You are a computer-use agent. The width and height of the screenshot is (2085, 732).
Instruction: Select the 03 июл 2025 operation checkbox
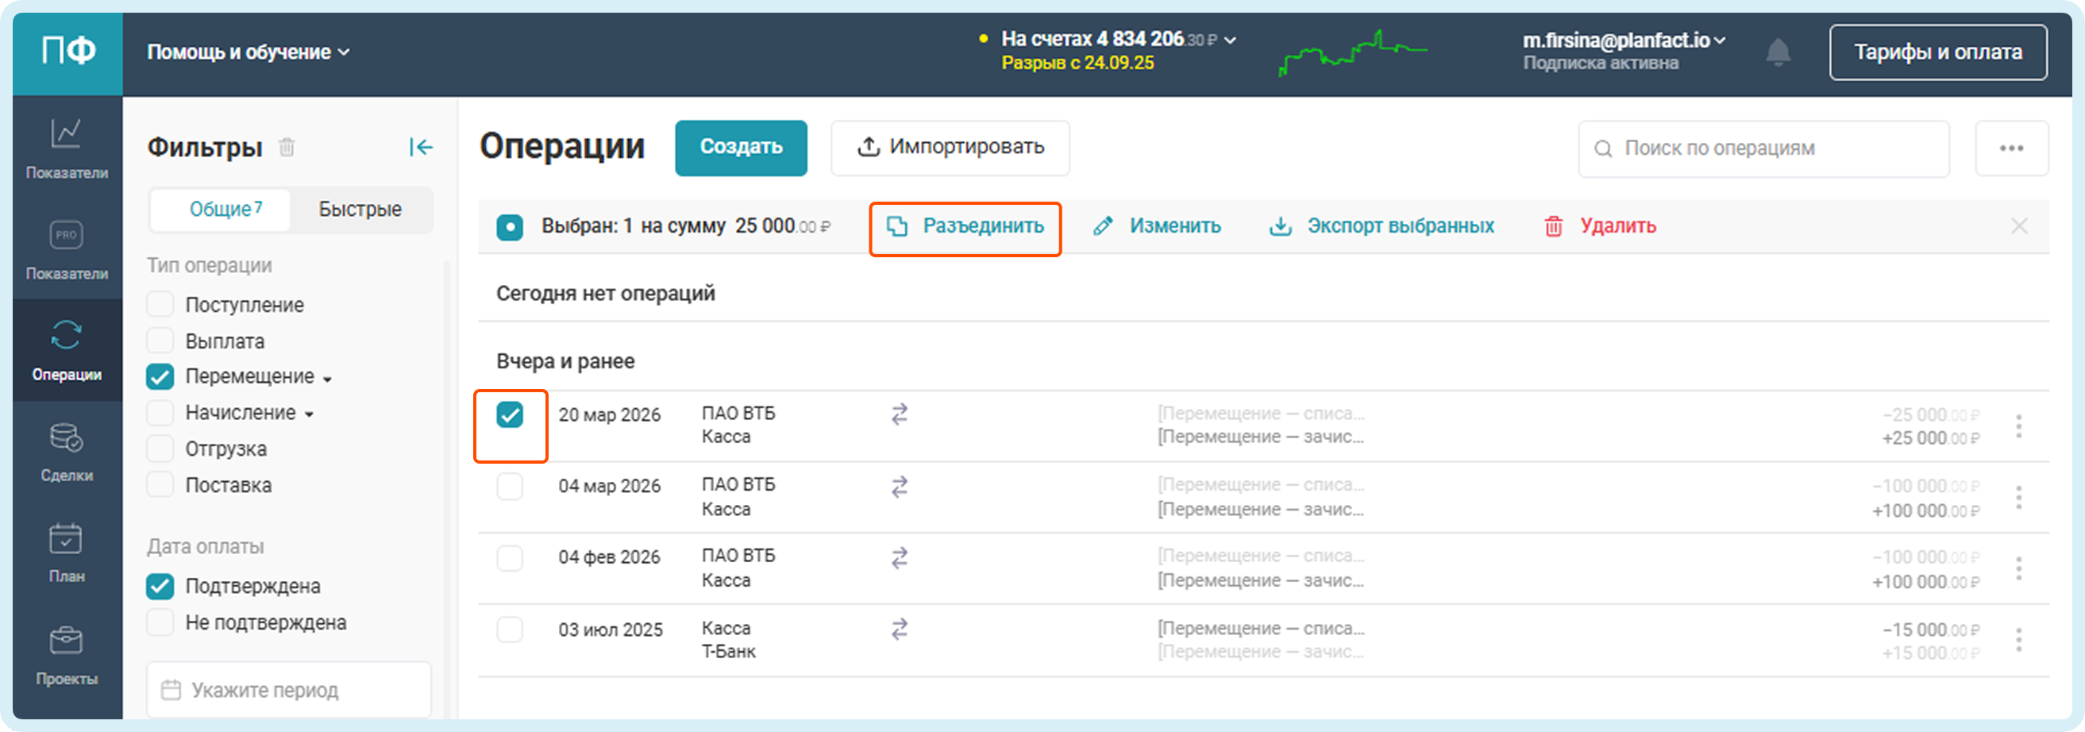tap(509, 630)
